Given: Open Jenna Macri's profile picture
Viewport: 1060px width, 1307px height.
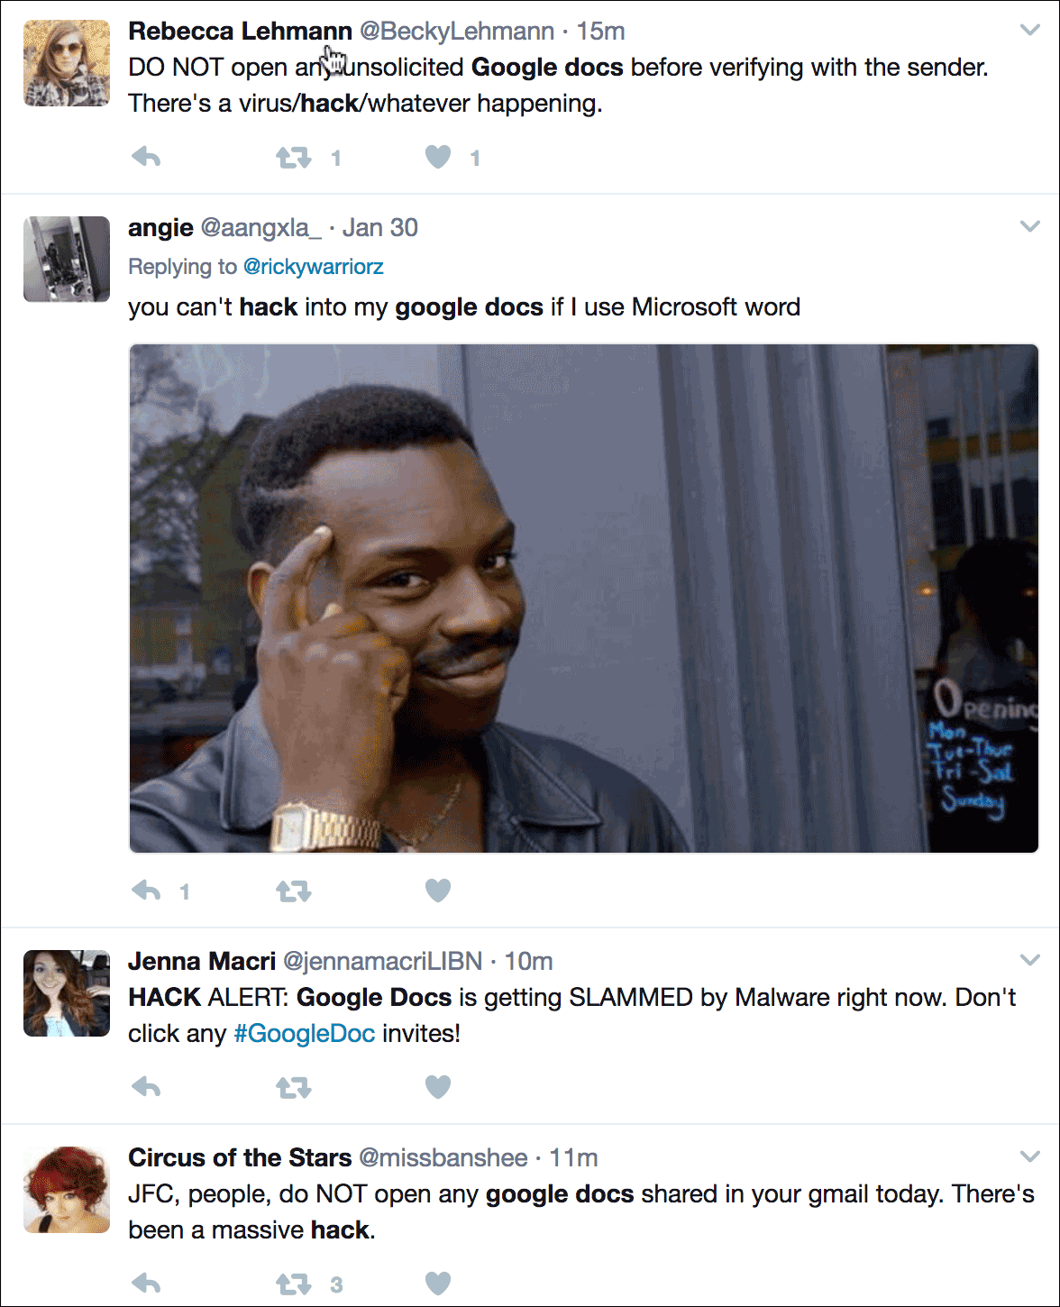Looking at the screenshot, I should pos(67,992).
